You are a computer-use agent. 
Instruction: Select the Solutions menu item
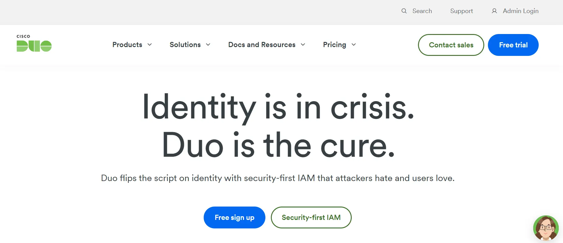coord(185,45)
